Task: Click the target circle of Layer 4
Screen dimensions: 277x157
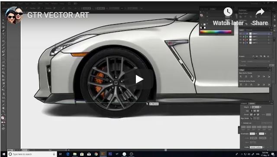Action: 268,33
